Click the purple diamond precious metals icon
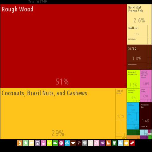Viewport: 152px width, 152px height. tap(103, 143)
